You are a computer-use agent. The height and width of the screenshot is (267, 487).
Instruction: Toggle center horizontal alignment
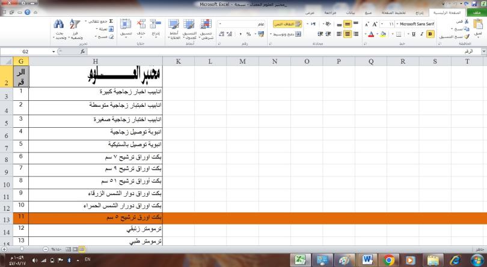348,34
